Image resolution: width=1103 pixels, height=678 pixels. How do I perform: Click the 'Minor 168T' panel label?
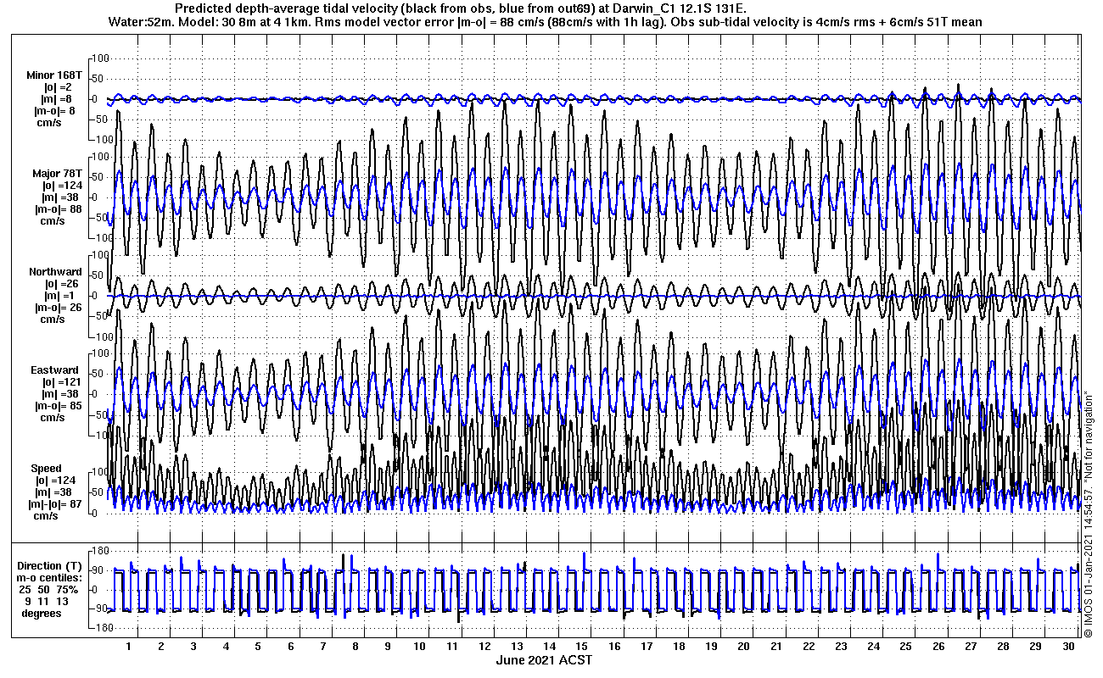tap(54, 75)
